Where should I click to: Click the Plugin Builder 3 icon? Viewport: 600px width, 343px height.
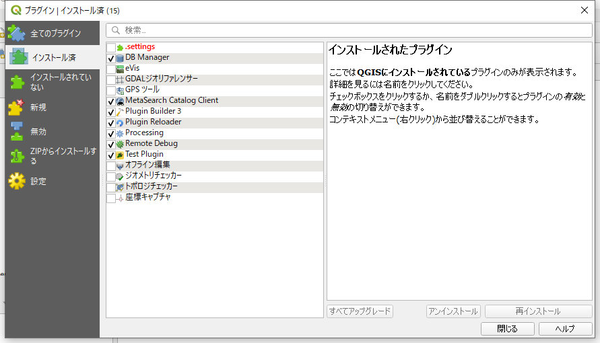click(x=120, y=112)
